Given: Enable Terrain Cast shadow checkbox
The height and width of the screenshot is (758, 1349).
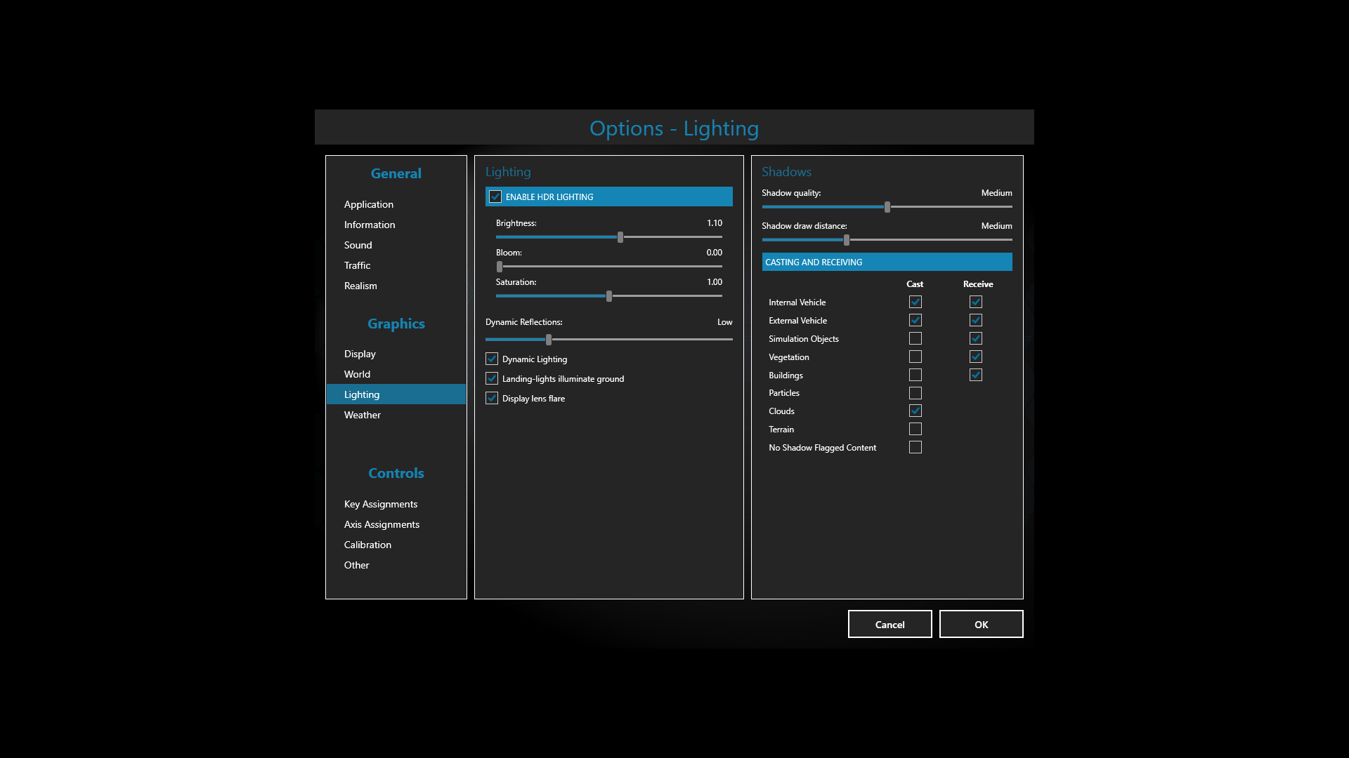Looking at the screenshot, I should (x=915, y=429).
